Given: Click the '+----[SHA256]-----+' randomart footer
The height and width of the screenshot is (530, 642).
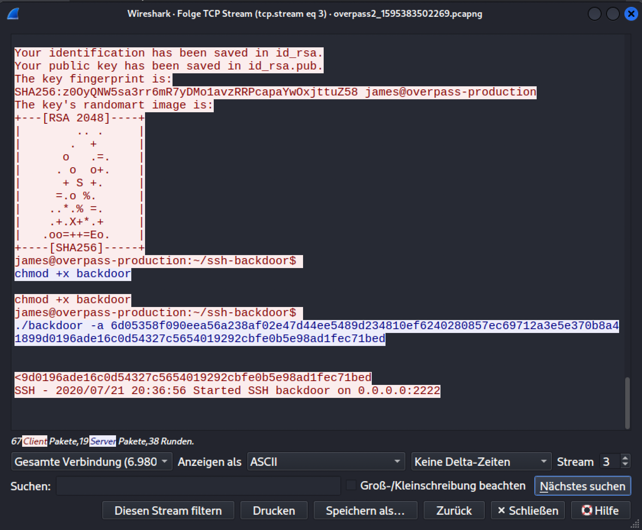Looking at the screenshot, I should 79,248.
